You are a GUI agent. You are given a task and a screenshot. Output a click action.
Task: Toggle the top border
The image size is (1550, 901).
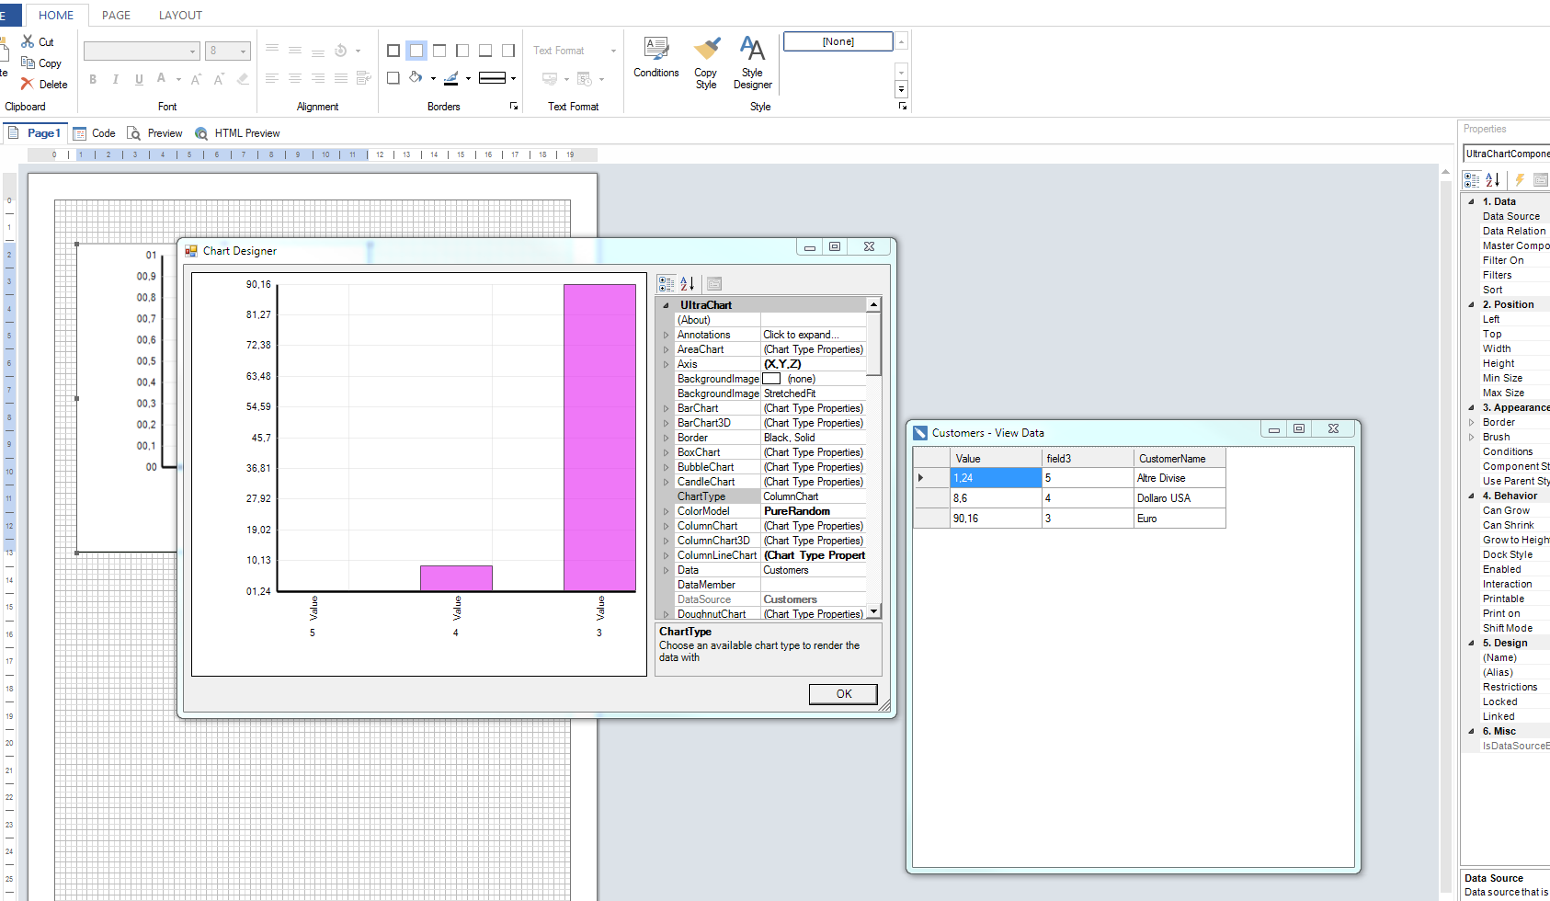point(439,51)
